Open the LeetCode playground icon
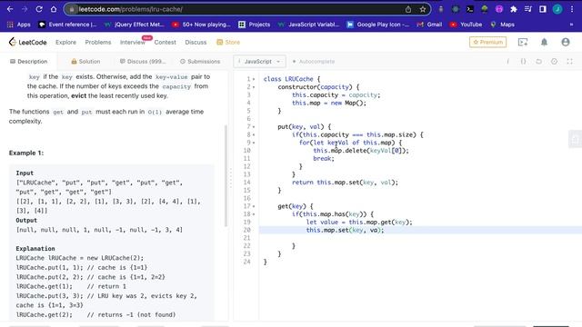The width and height of the screenshot is (582, 327). [523, 43]
